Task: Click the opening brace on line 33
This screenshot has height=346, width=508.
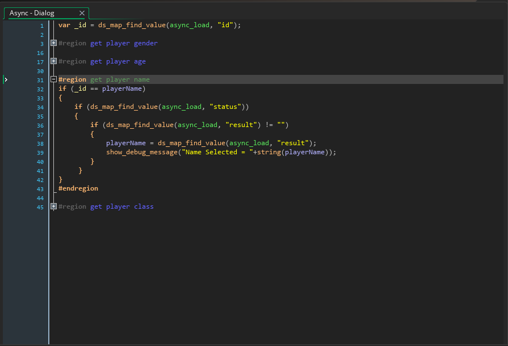Action: tap(61, 98)
